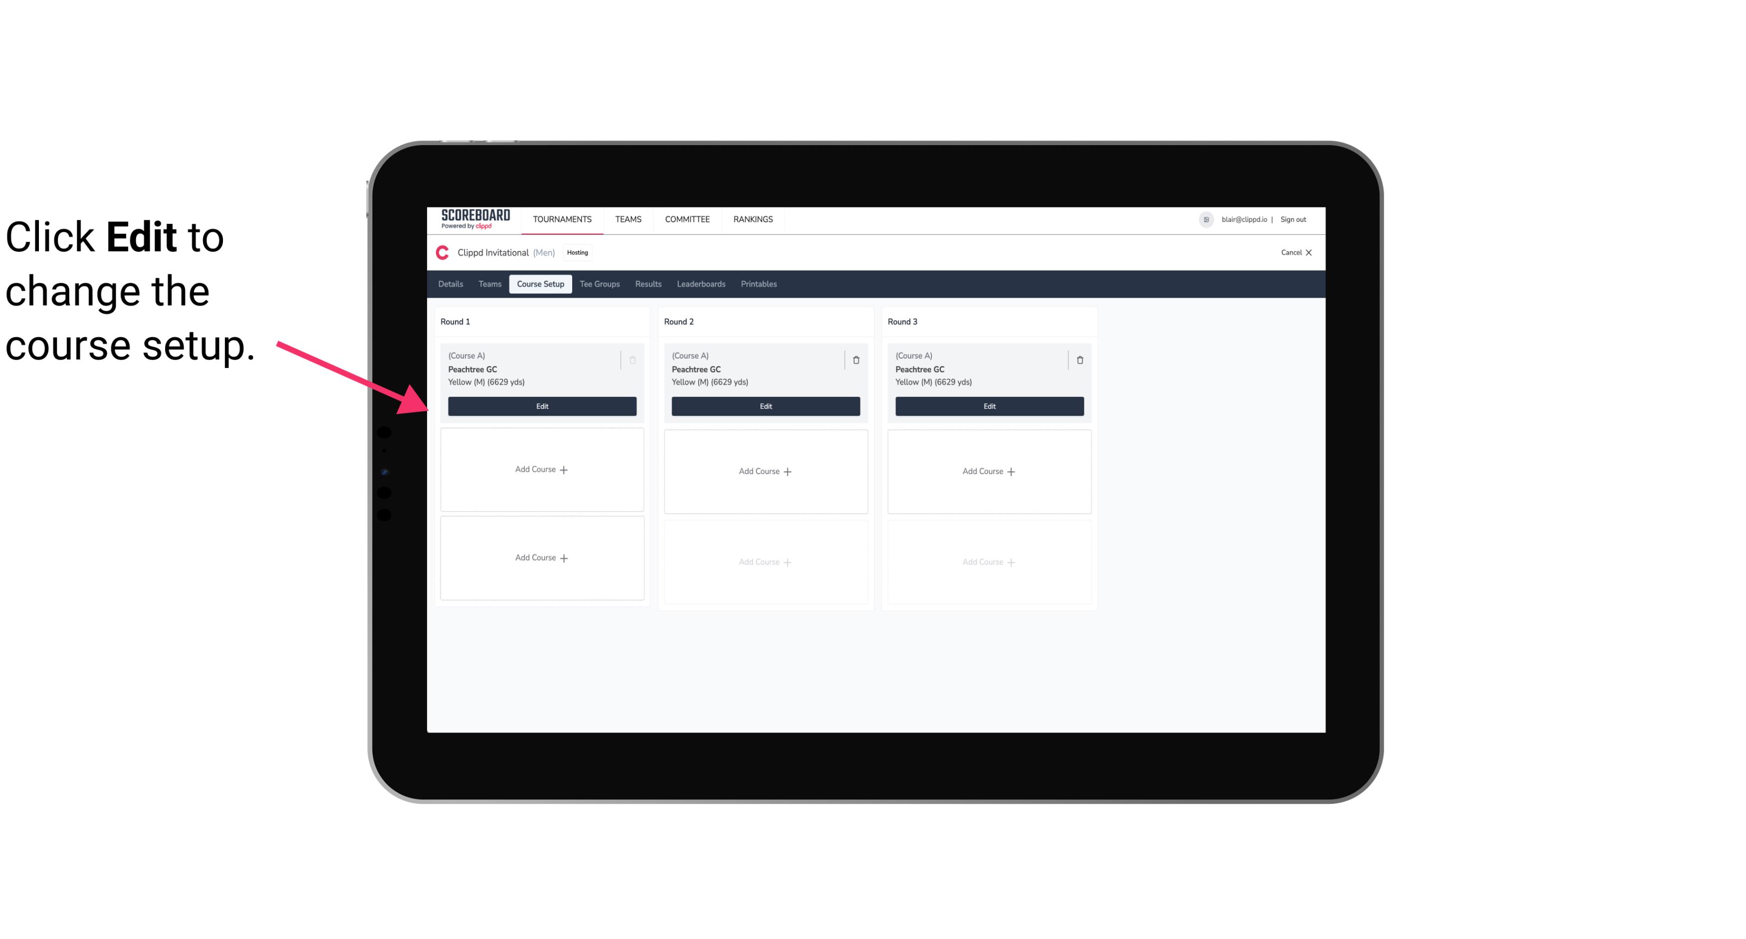
Task: Select the Tee Groups tab
Action: pos(599,284)
